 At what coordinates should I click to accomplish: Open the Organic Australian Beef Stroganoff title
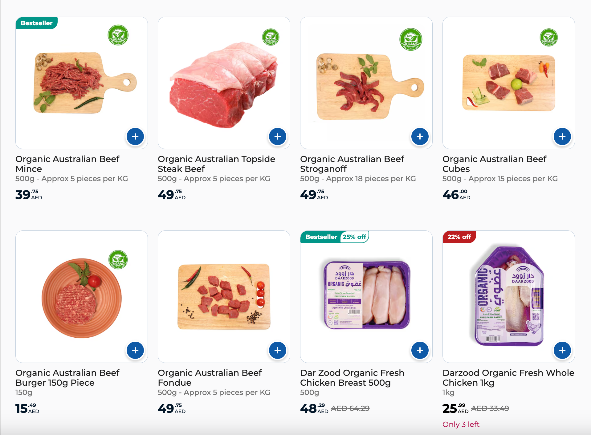pos(352,164)
